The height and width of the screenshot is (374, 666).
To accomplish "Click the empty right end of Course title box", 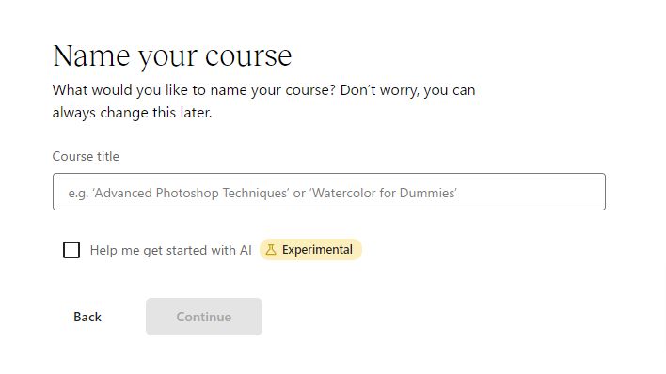I will coord(531,192).
